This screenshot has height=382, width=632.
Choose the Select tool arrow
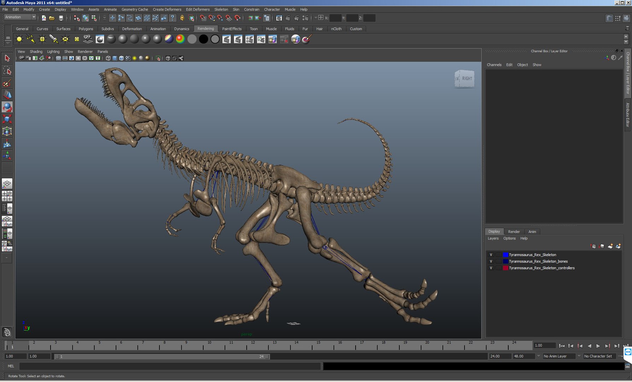7,58
